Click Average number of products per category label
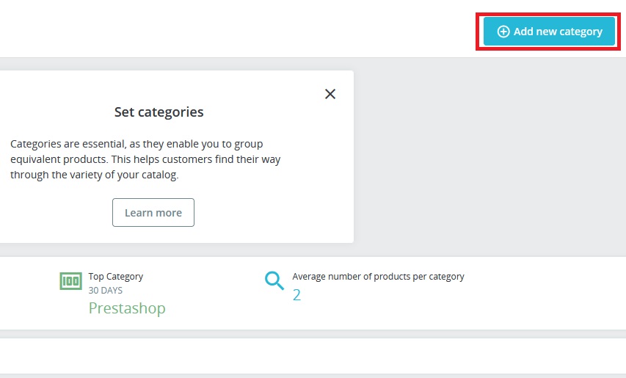The image size is (626, 378). 378,277
